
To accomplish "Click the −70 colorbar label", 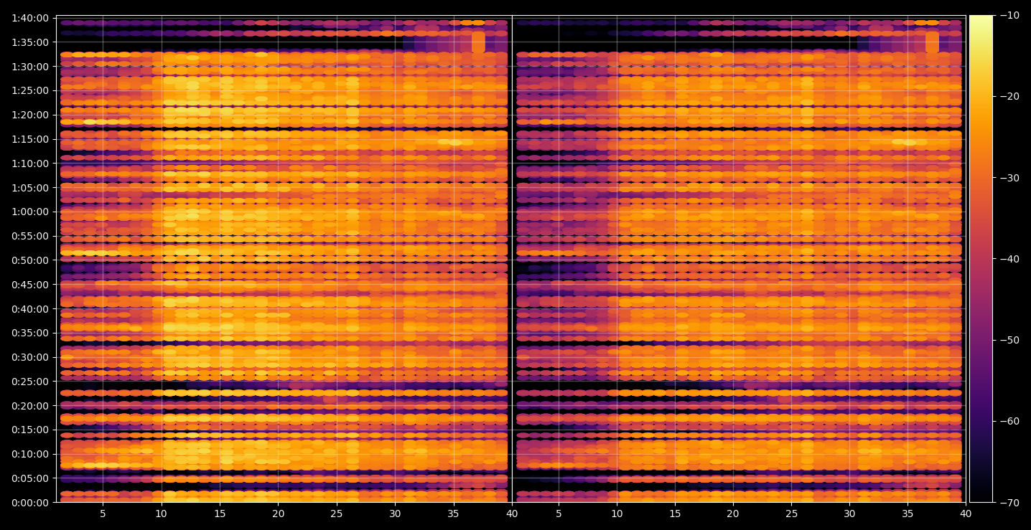I will pos(1009,502).
